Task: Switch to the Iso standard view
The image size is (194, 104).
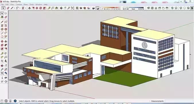Action: 148,8
